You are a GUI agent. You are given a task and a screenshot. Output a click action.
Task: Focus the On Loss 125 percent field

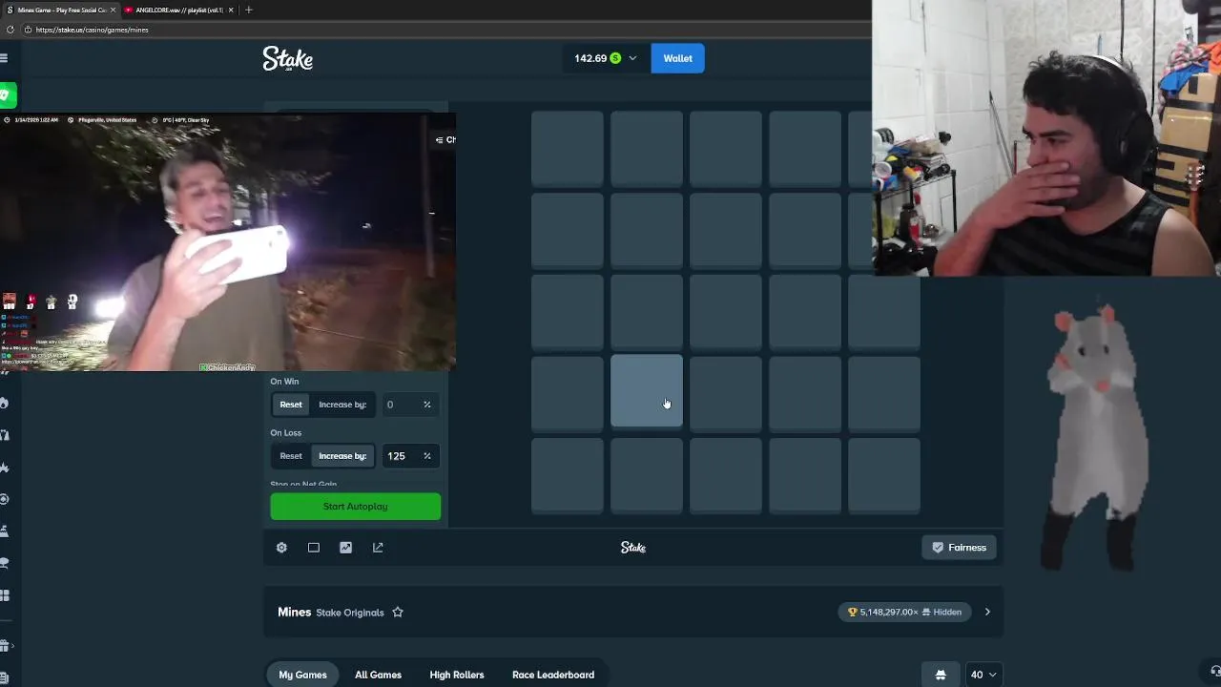click(x=409, y=456)
